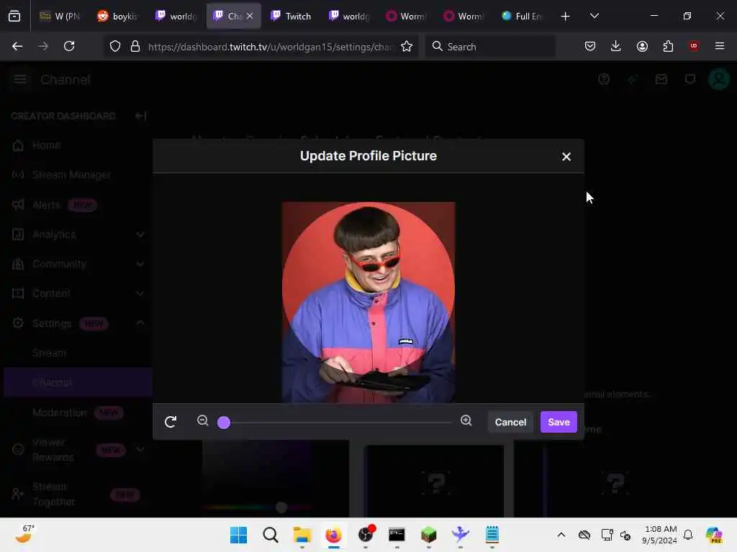Close the current Cha tab
The height and width of the screenshot is (552, 737).
click(250, 16)
